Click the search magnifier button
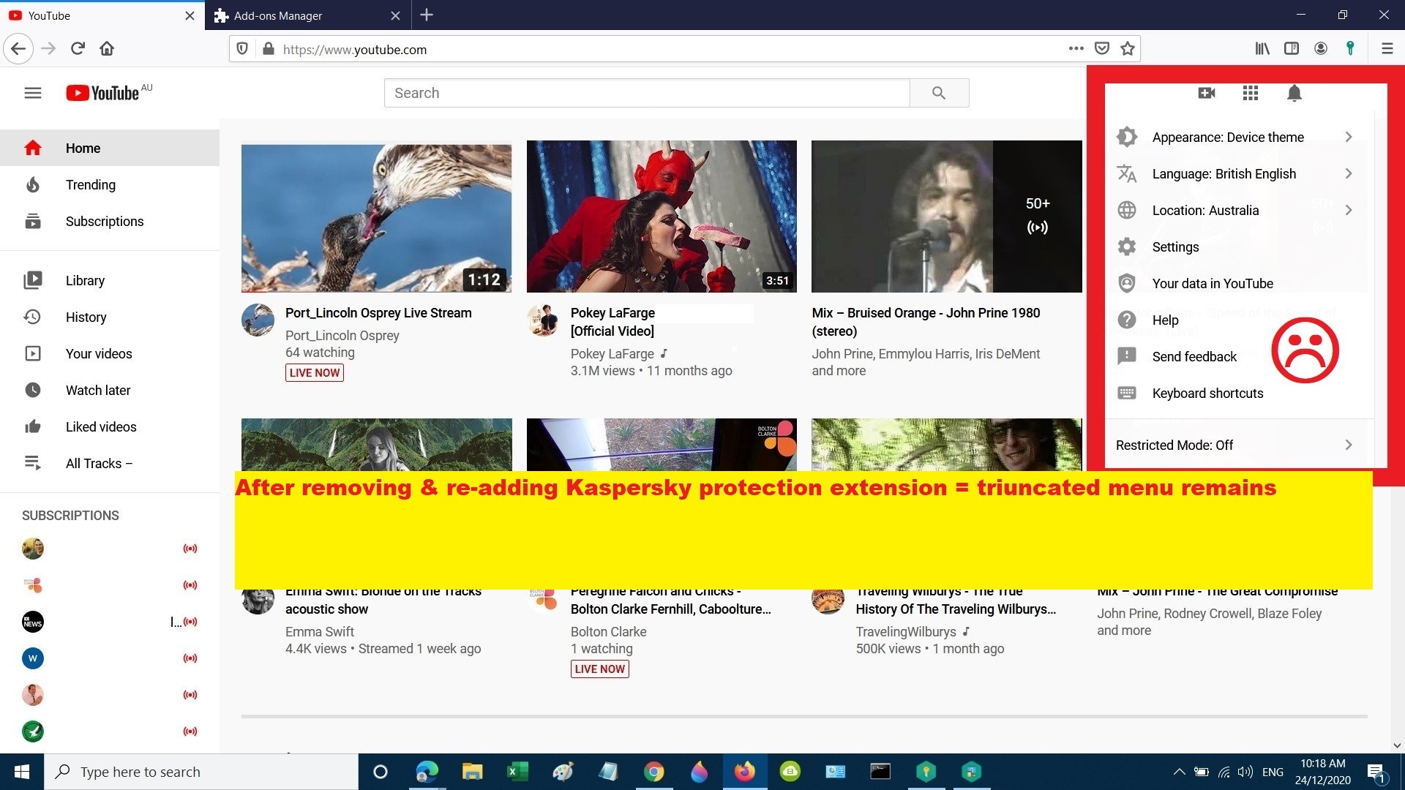Image resolution: width=1405 pixels, height=790 pixels. pos(939,93)
